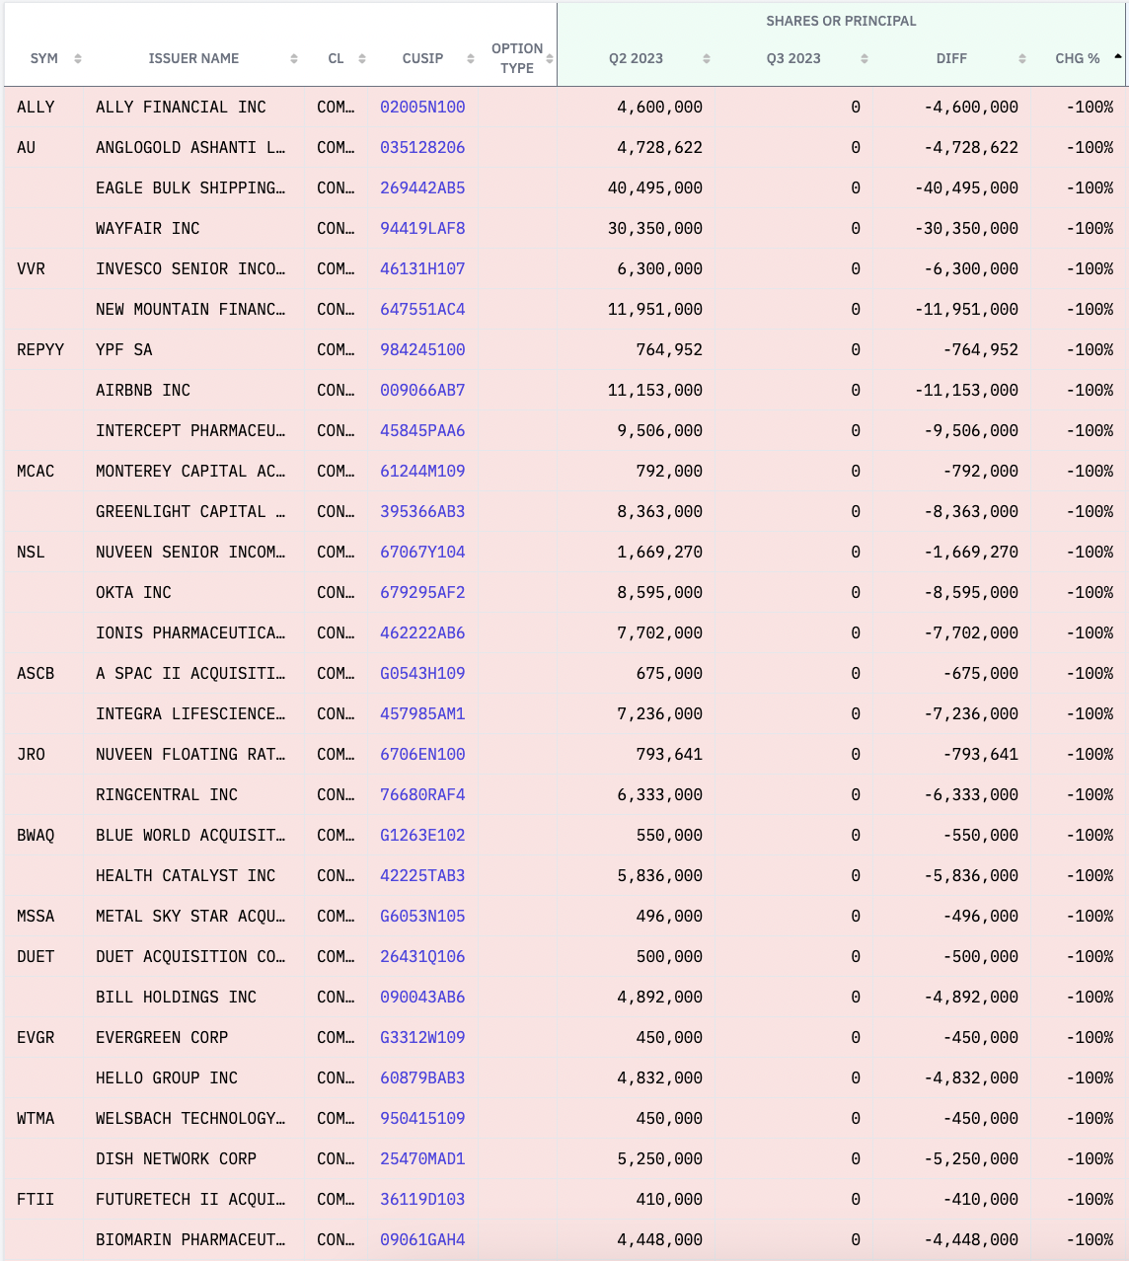1129x1261 pixels.
Task: Click sort arrows beside Q3 2023 column
Action: coord(865,59)
